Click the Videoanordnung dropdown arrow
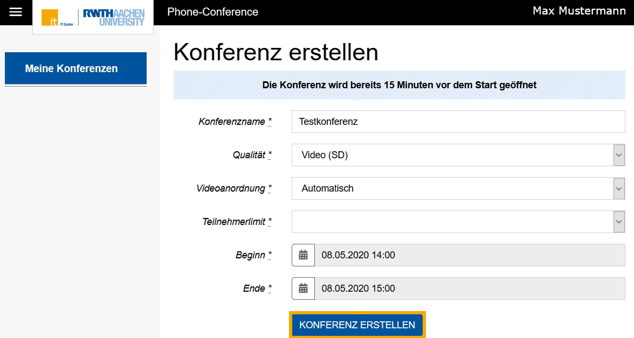The height and width of the screenshot is (338, 634). 618,188
